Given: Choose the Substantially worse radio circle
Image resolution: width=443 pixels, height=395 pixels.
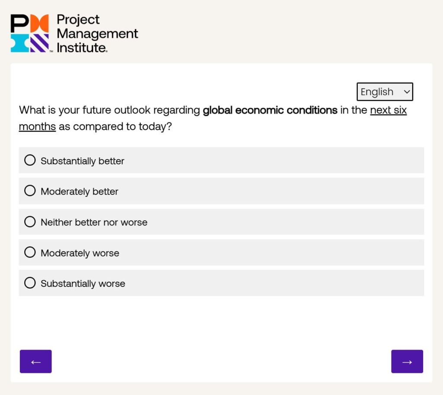Looking at the screenshot, I should pos(30,283).
